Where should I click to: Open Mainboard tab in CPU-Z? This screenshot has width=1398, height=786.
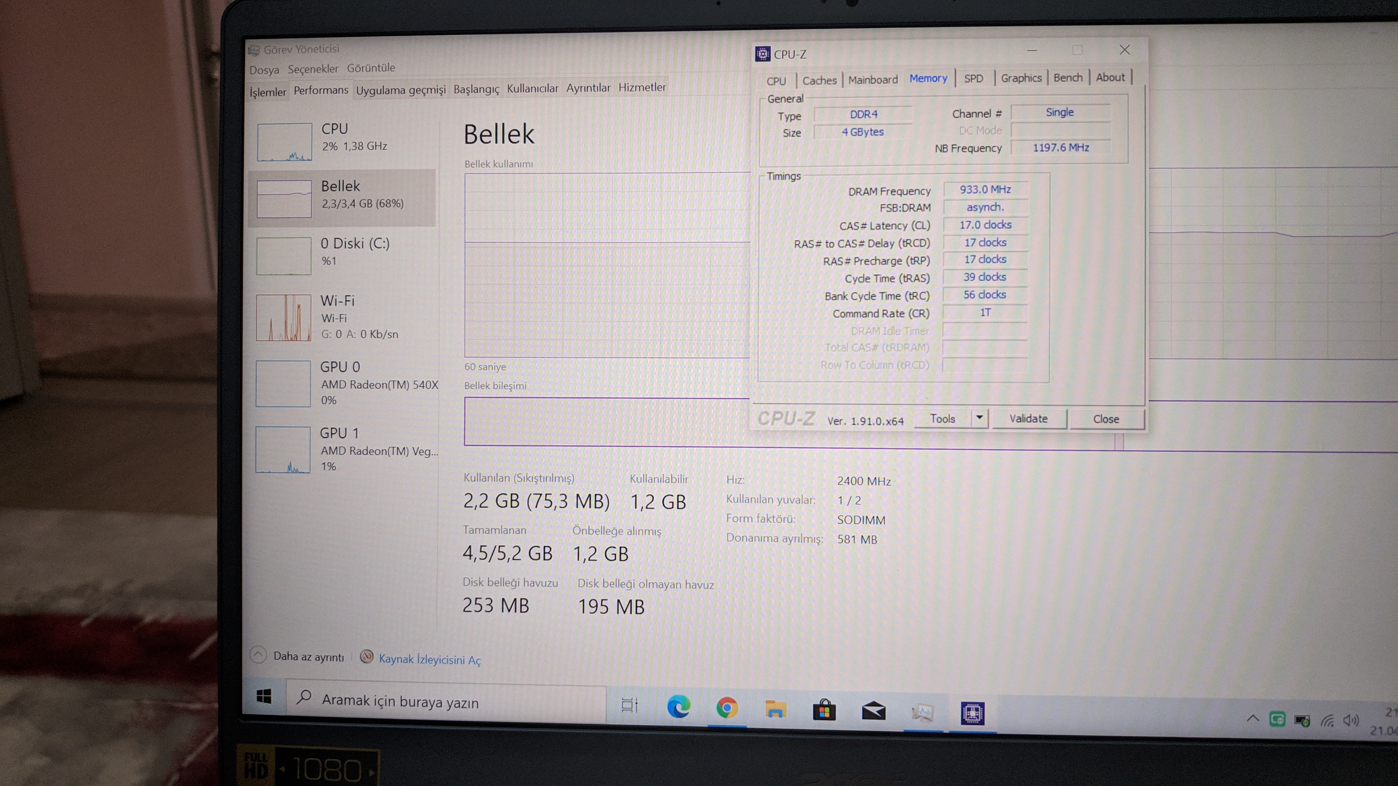(x=873, y=80)
